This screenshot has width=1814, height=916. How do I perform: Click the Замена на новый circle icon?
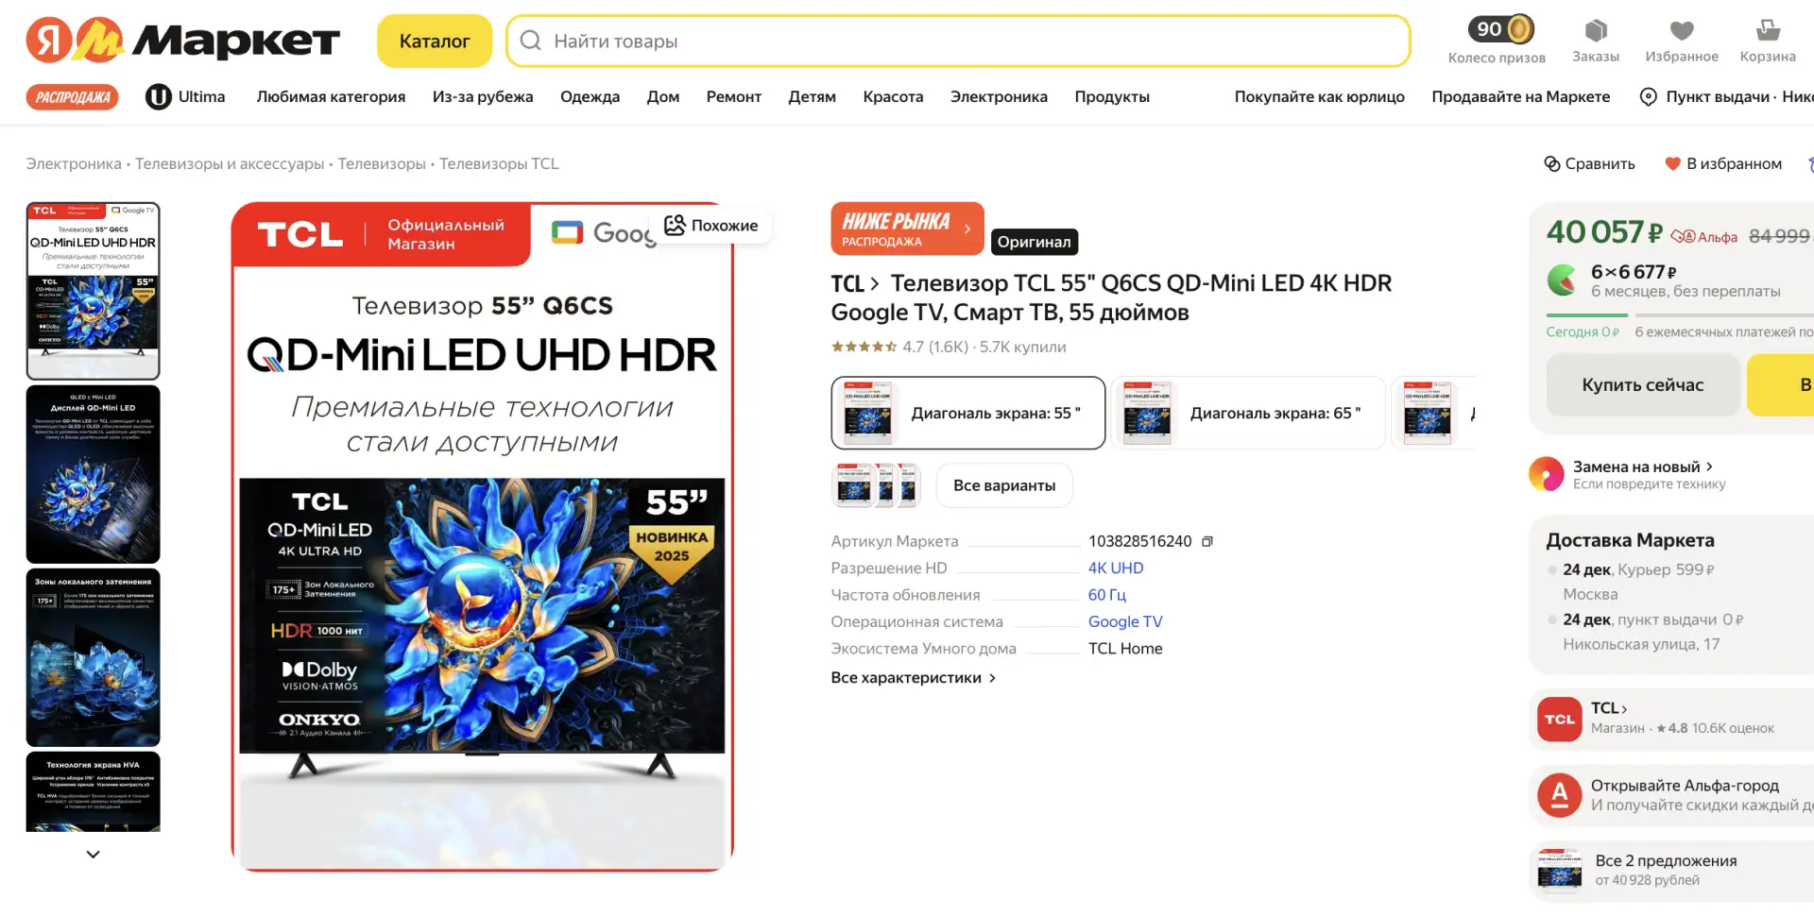point(1547,474)
